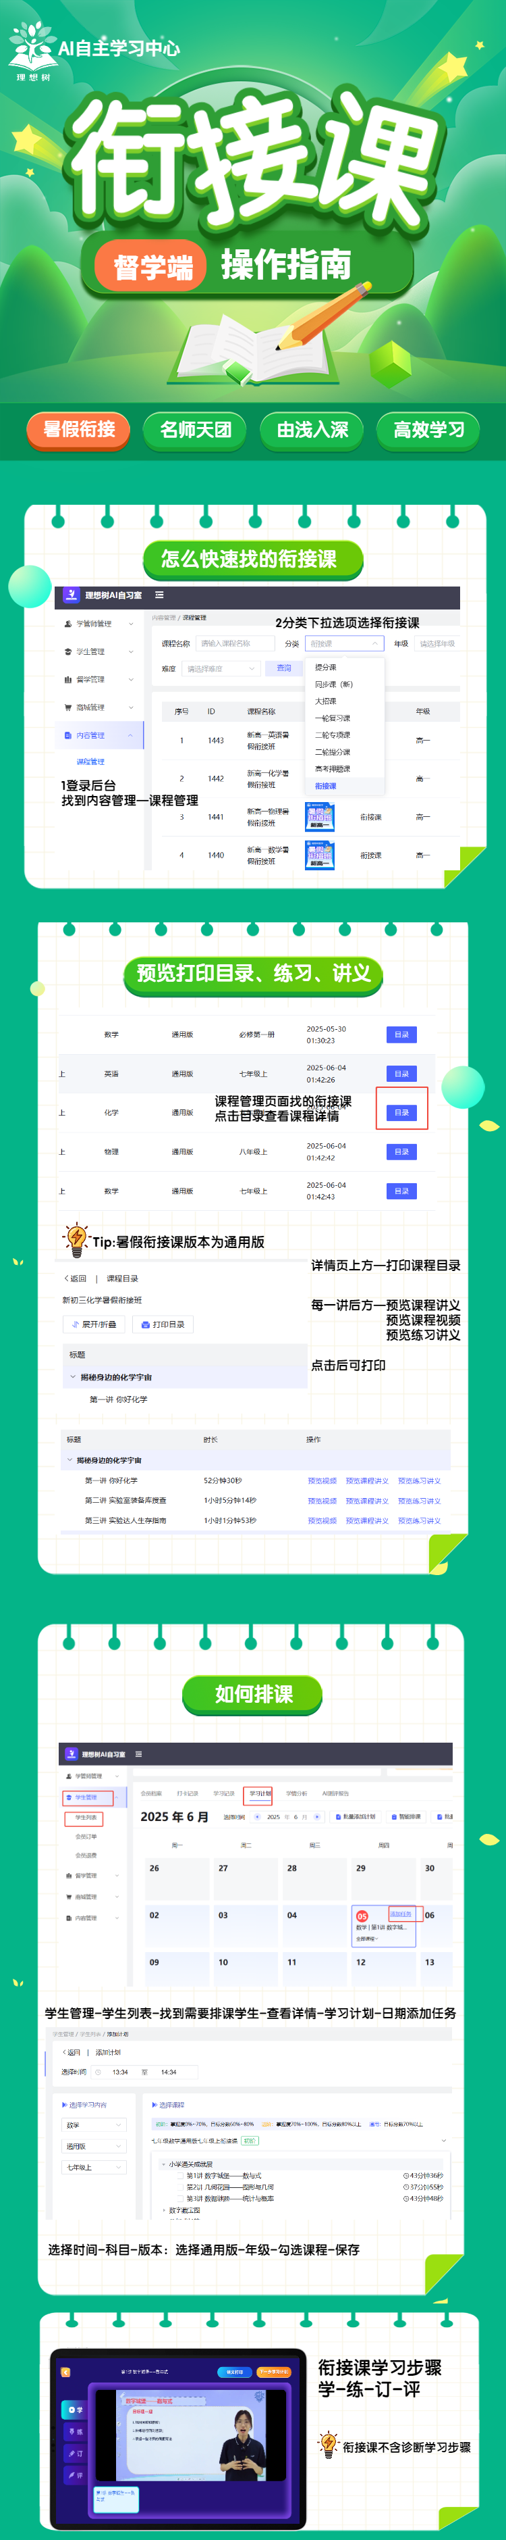Image resolution: width=506 pixels, height=2540 pixels.
Task: Switch to the 学习计划 tab
Action: [259, 1793]
